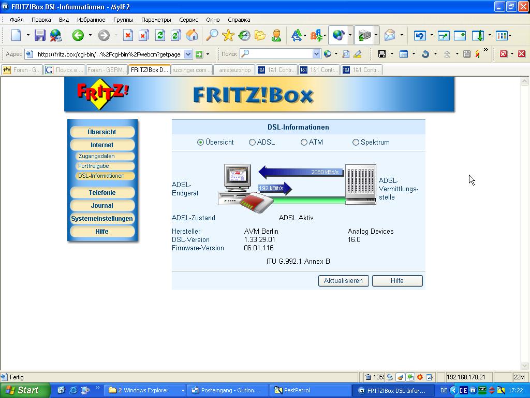This screenshot has width=530, height=398.
Task: Switch to the russinger.com tab
Action: pyautogui.click(x=192, y=70)
